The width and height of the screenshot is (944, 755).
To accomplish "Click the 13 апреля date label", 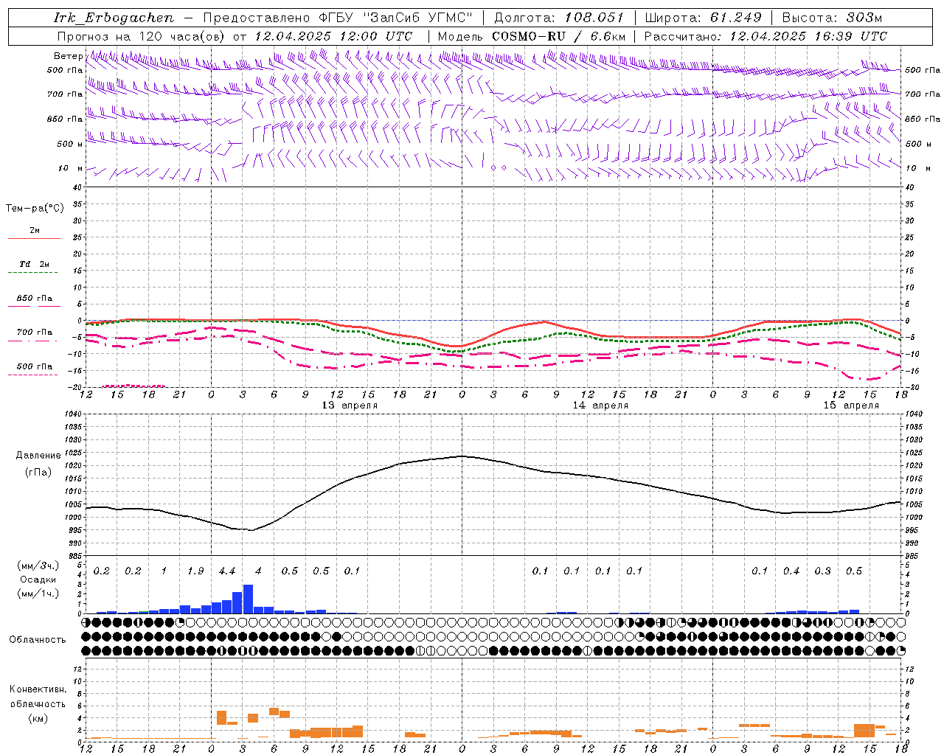I will point(350,405).
